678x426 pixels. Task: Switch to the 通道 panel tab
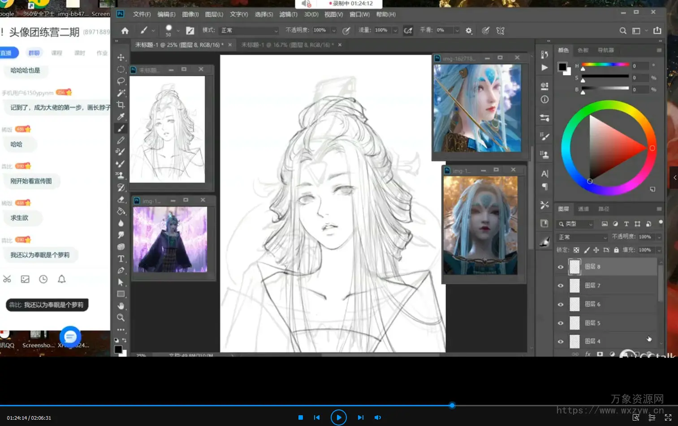click(x=583, y=209)
